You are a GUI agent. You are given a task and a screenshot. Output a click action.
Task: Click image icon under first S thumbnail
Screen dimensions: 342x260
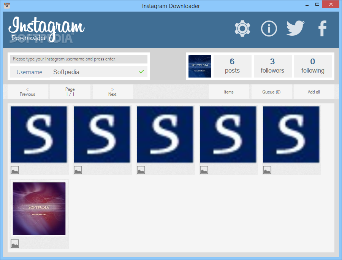pyautogui.click(x=15, y=170)
